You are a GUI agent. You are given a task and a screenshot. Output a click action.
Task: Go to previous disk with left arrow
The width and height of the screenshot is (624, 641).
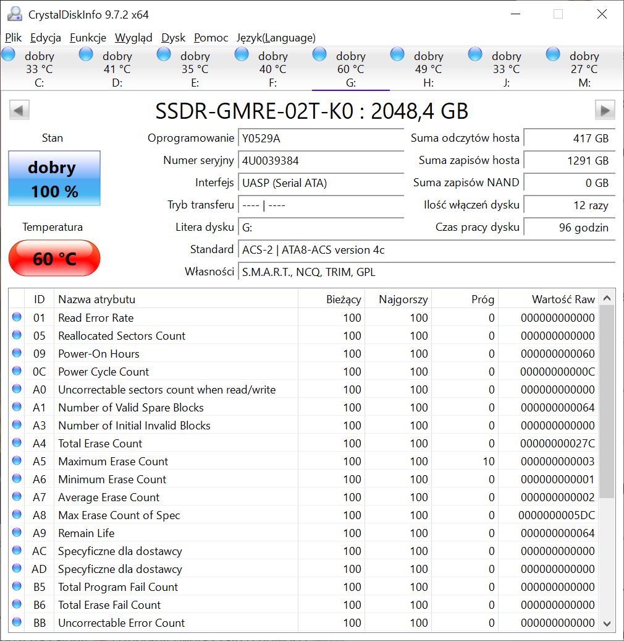19,110
